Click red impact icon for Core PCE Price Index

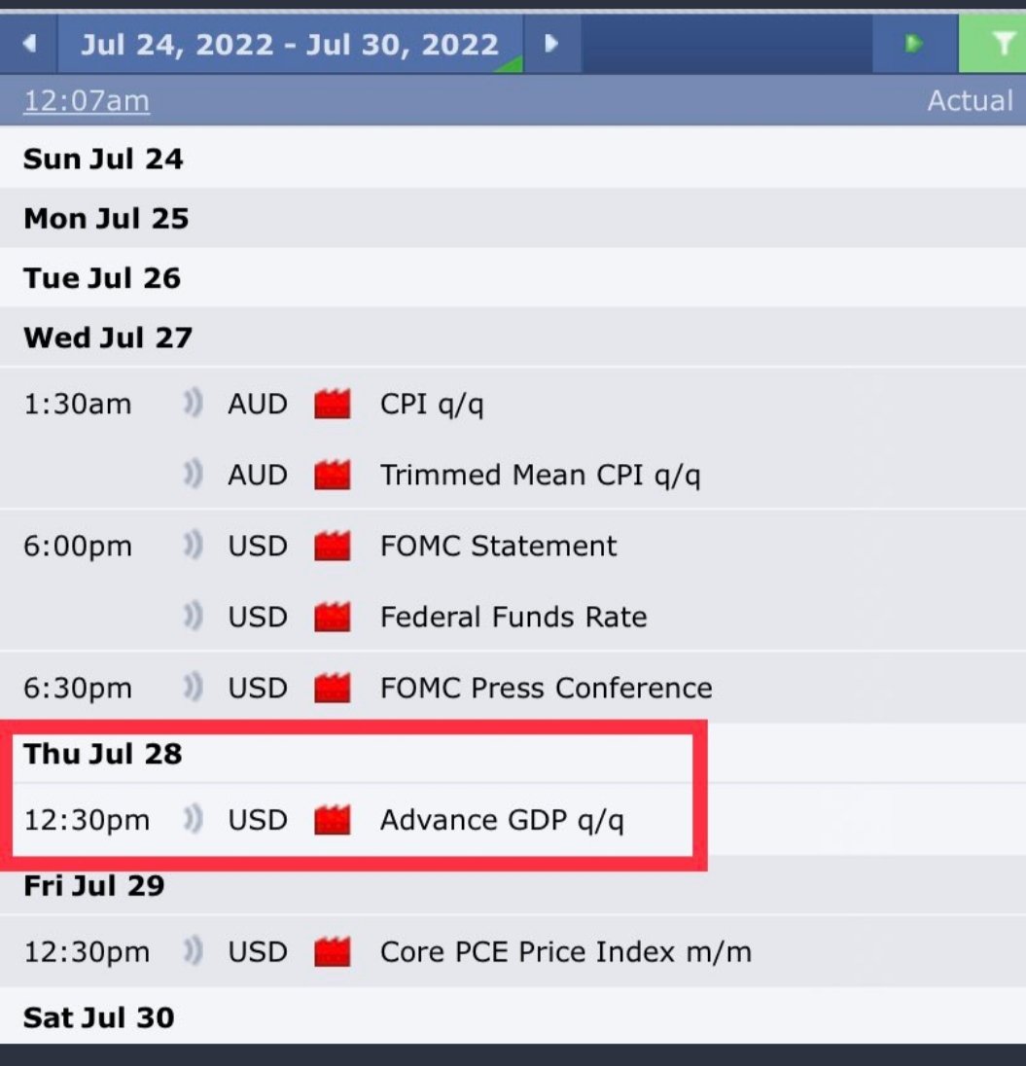[333, 951]
